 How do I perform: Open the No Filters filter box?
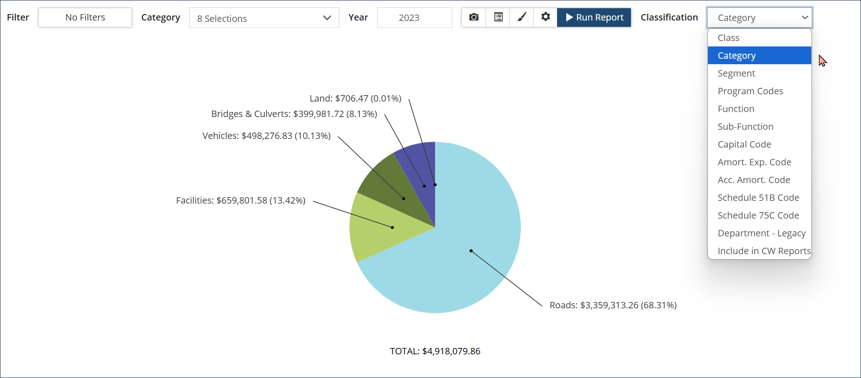coord(85,17)
